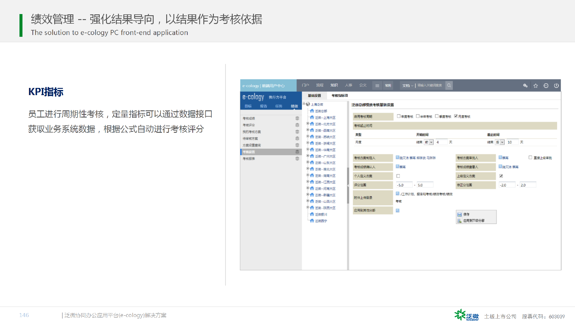Open the hamburger menu icon beside 常用

click(377, 86)
